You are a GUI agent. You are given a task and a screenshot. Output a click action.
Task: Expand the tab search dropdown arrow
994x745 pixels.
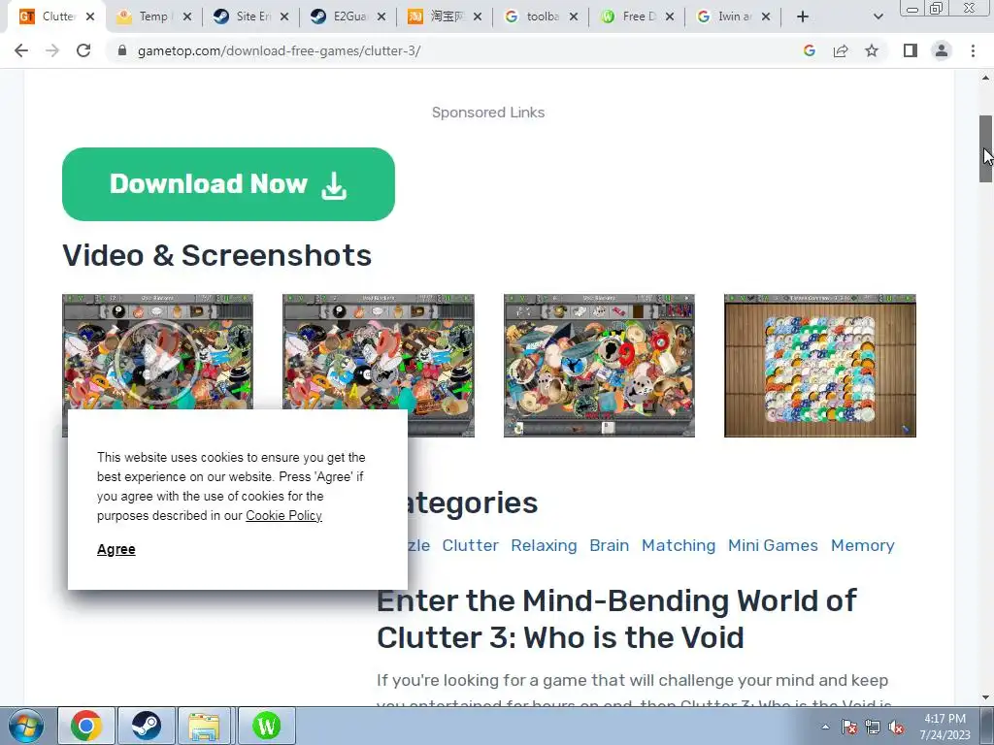click(x=878, y=16)
